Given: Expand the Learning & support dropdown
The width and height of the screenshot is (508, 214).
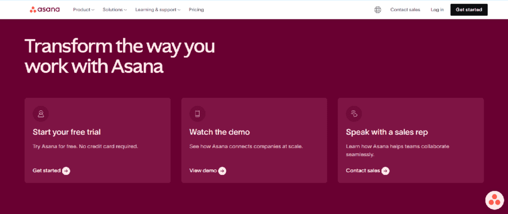Looking at the screenshot, I should (158, 9).
